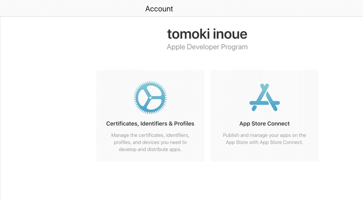This screenshot has height=200, width=363.
Task: Open the App Store Connect title link
Action: (x=265, y=124)
